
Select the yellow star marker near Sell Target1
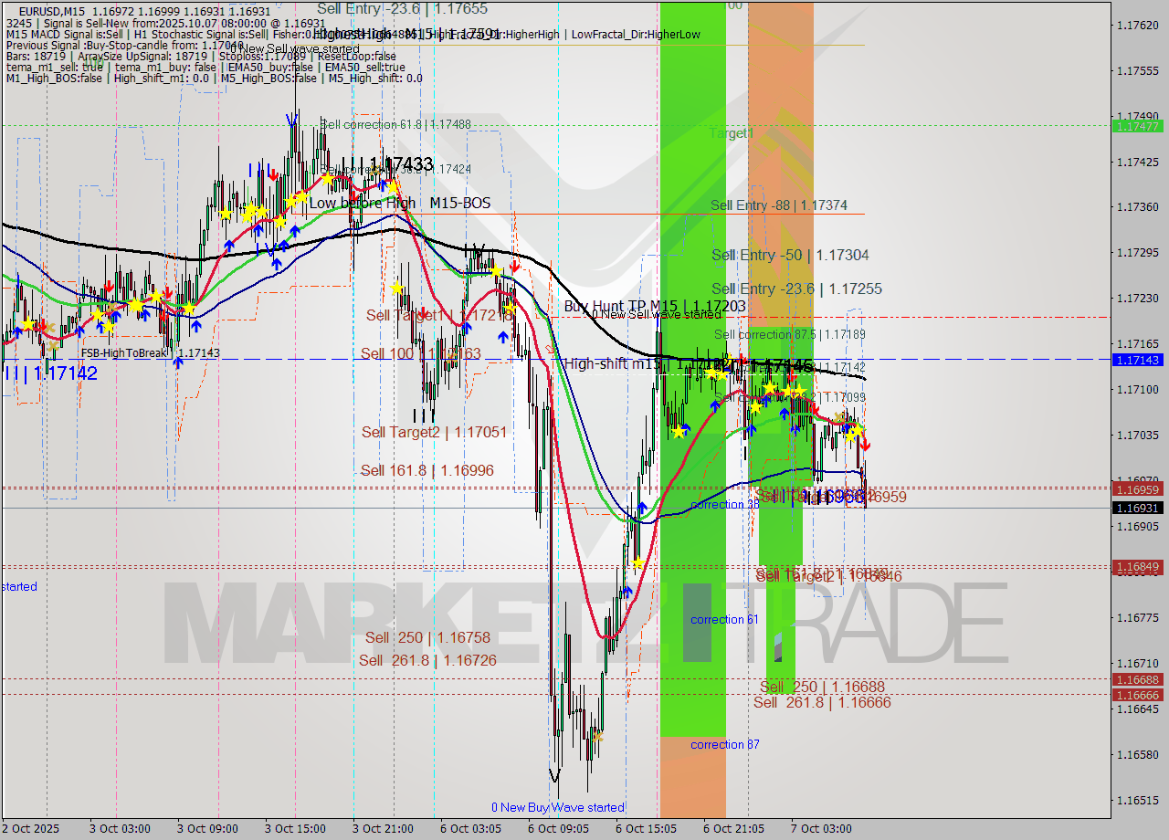click(x=396, y=288)
